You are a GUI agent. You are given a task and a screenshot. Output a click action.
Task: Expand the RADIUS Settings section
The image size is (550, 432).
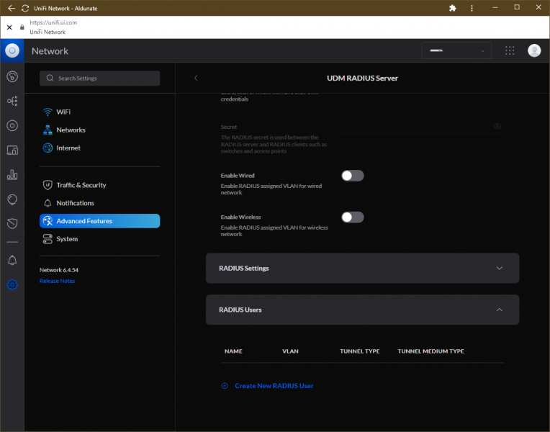click(362, 268)
